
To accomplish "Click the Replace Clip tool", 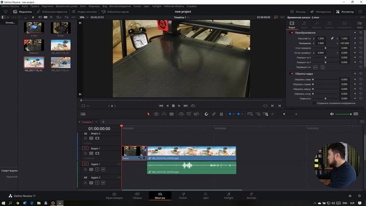I will [x=196, y=114].
